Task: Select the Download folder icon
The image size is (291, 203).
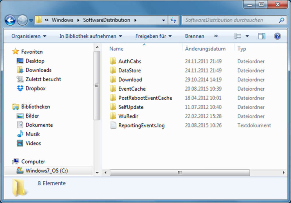Action: click(113, 79)
